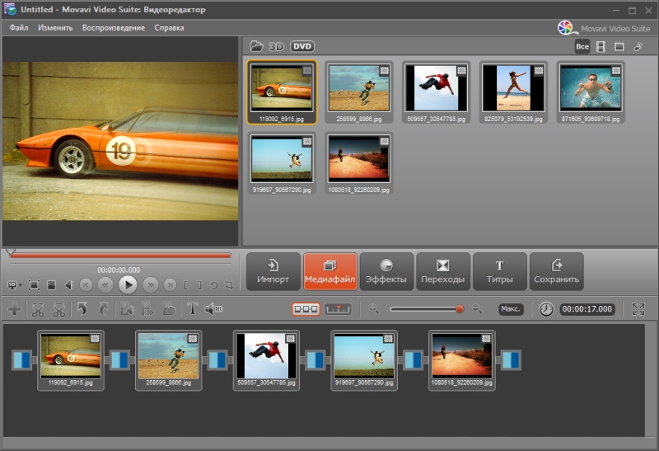659x451 pixels.
Task: Click the Movavi Video Suite logo link
Action: coord(604,28)
